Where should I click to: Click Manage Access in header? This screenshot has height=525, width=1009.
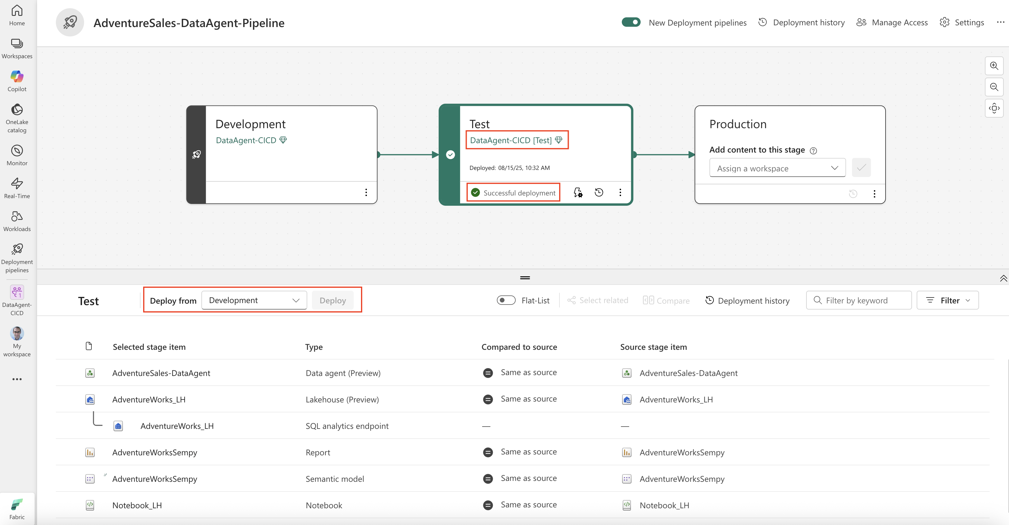[892, 22]
